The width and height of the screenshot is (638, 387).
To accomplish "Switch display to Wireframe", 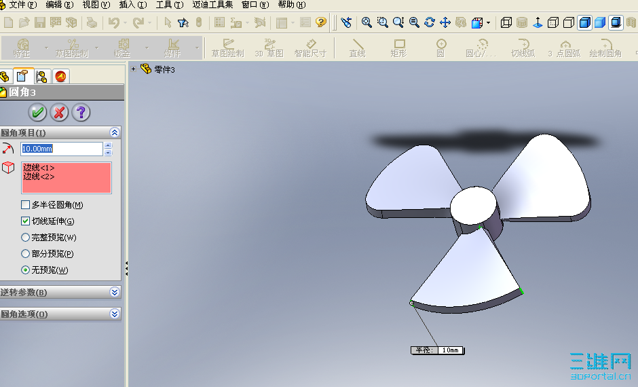I will [x=506, y=22].
